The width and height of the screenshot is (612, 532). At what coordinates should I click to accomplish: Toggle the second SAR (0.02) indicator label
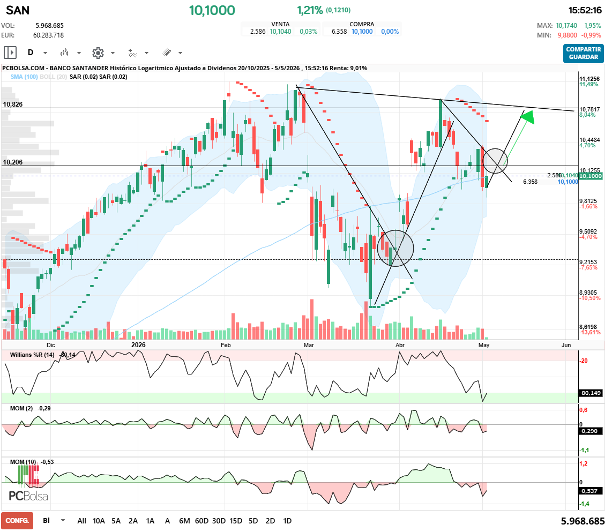click(113, 77)
